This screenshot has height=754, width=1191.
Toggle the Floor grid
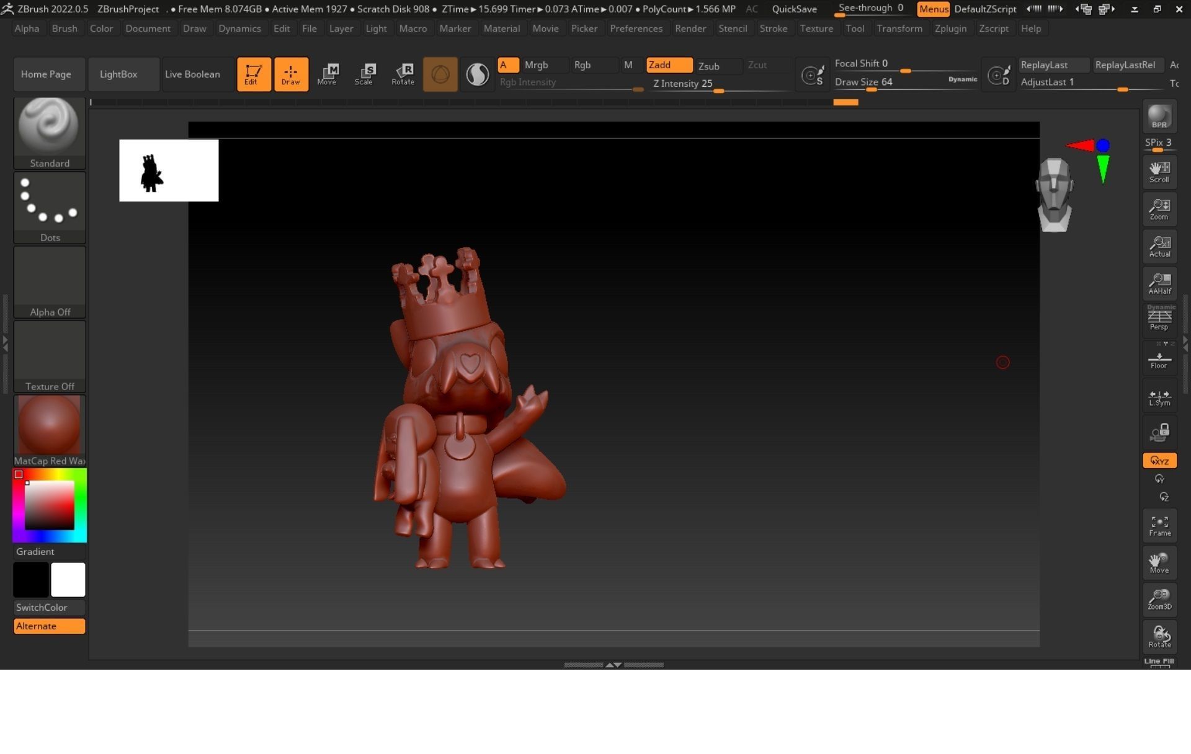pos(1159,358)
